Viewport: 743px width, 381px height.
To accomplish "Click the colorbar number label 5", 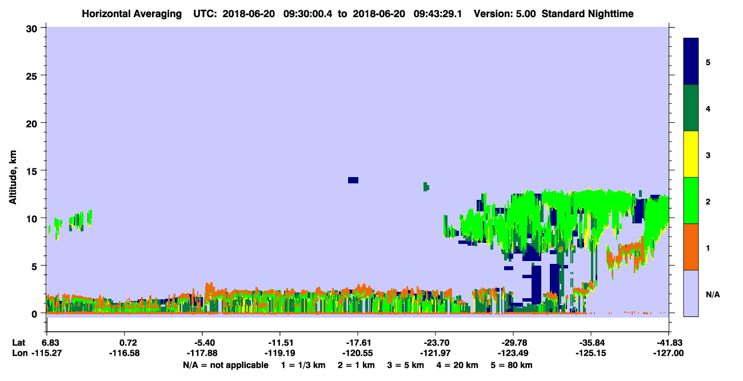I will (x=708, y=62).
